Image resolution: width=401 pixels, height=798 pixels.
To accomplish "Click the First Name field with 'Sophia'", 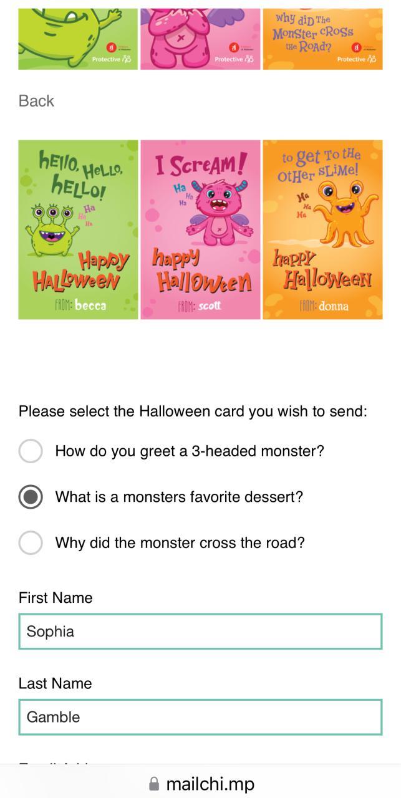I will tap(200, 632).
